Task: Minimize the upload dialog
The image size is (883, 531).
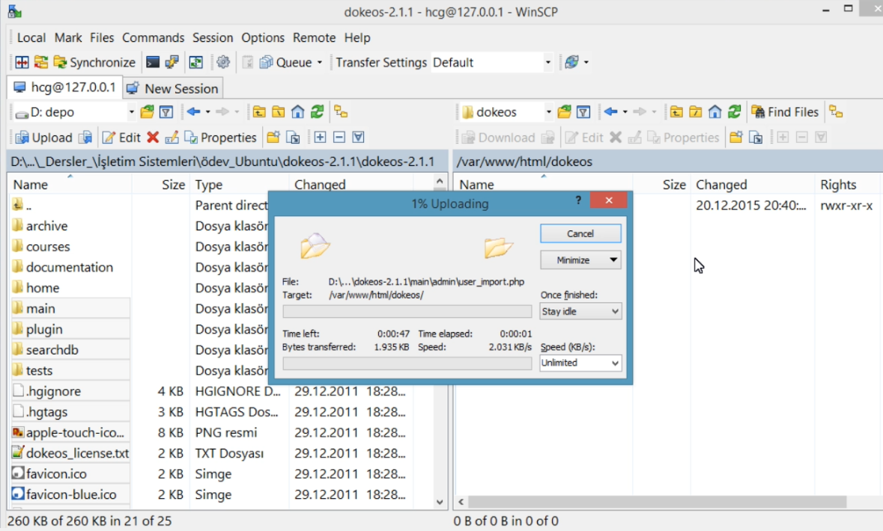Action: pyautogui.click(x=573, y=260)
